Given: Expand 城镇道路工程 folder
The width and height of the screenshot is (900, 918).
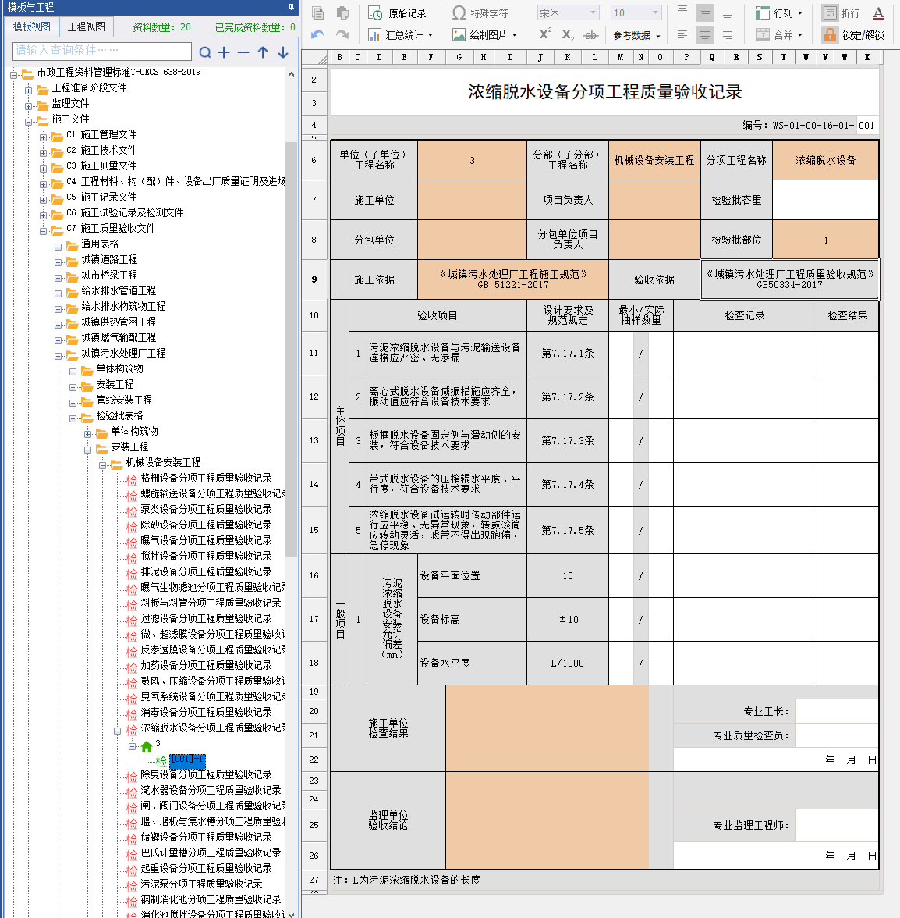Looking at the screenshot, I should (58, 262).
